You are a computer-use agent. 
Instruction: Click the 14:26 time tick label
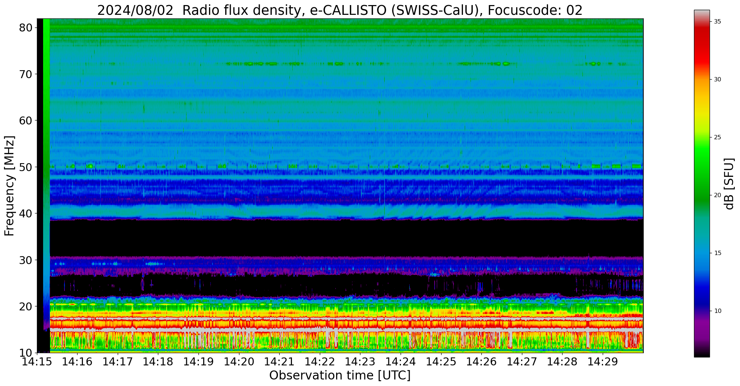tap(481, 361)
